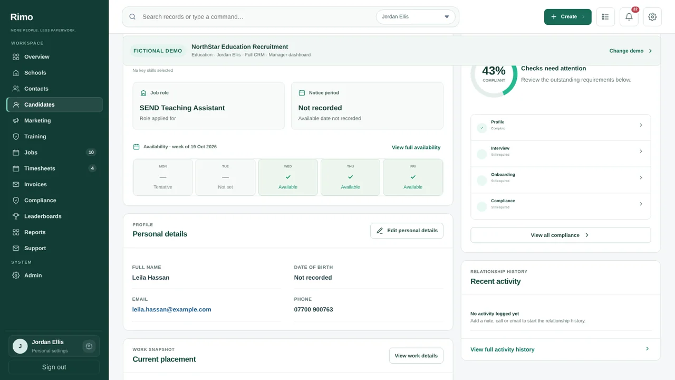Click the Rimo logo text
Viewport: 675px width, 380px height.
pyautogui.click(x=21, y=17)
